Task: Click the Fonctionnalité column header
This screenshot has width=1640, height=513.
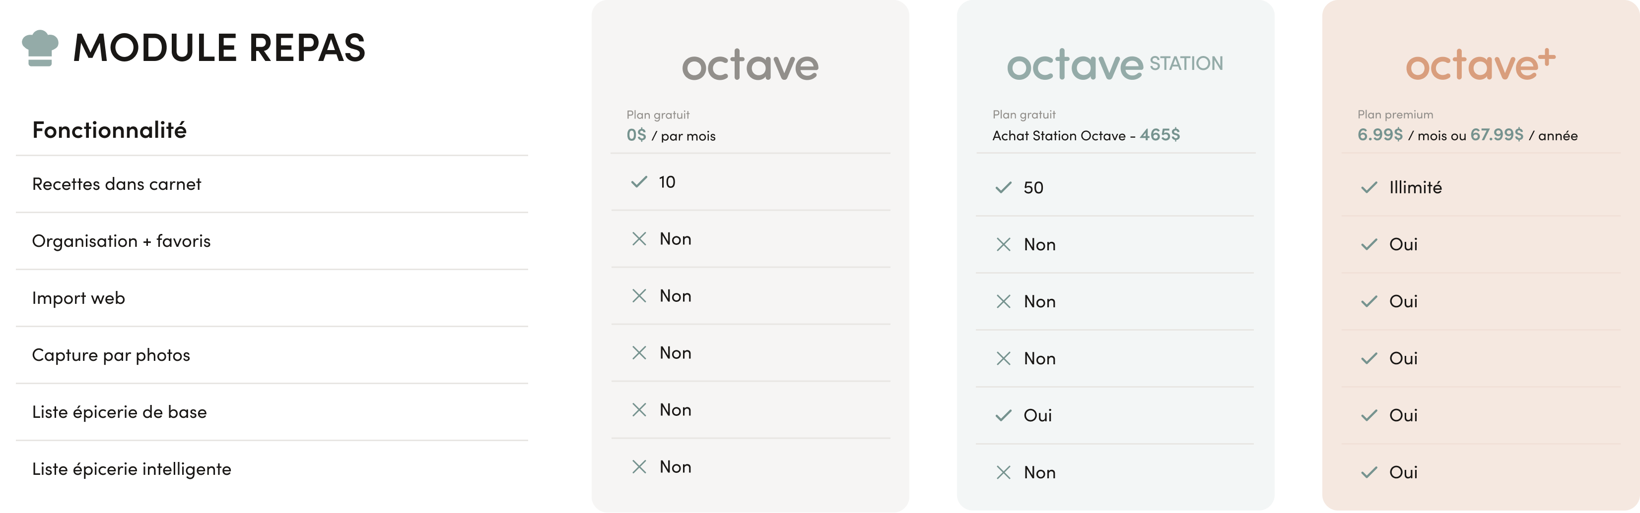Action: [x=110, y=130]
